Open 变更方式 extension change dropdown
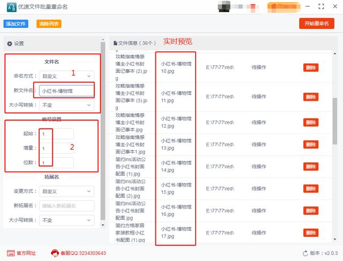 point(66,191)
